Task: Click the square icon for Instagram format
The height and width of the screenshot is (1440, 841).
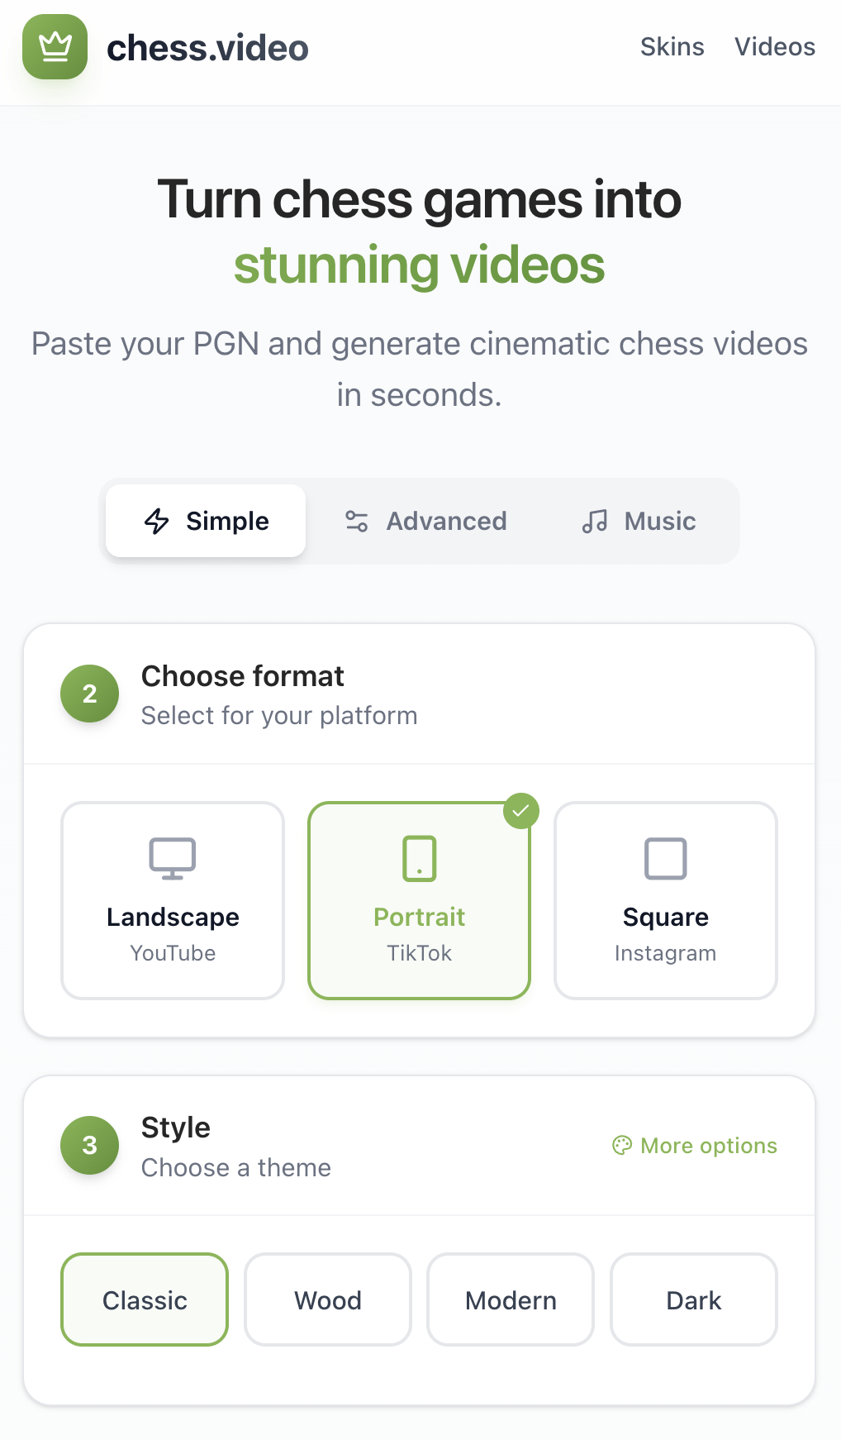Action: [x=665, y=859]
